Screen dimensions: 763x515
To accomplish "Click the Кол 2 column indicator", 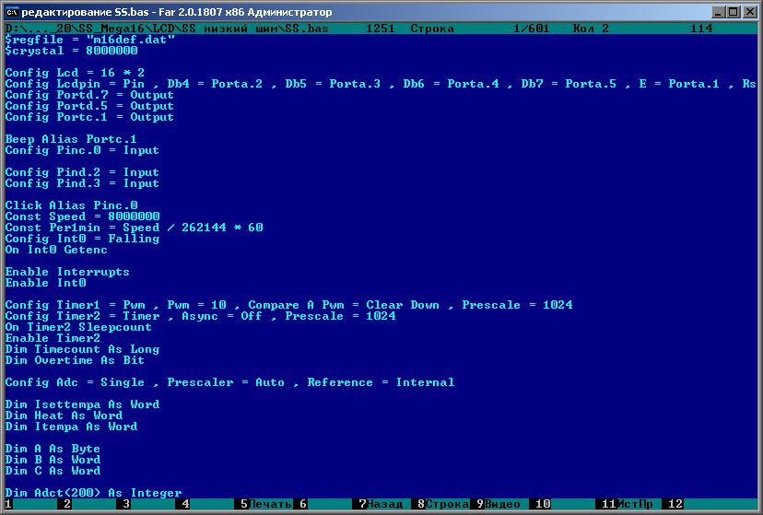I will (591, 29).
